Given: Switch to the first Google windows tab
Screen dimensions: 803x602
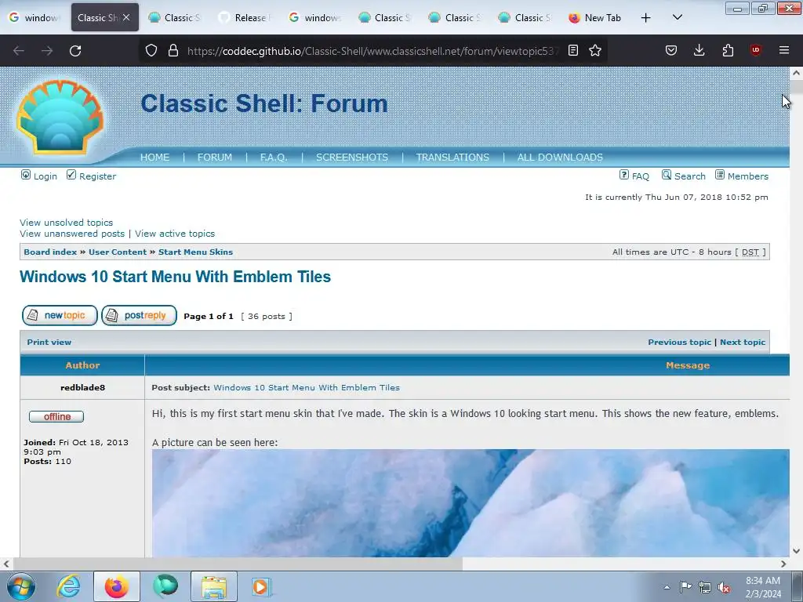Looking at the screenshot, I should 35,17.
